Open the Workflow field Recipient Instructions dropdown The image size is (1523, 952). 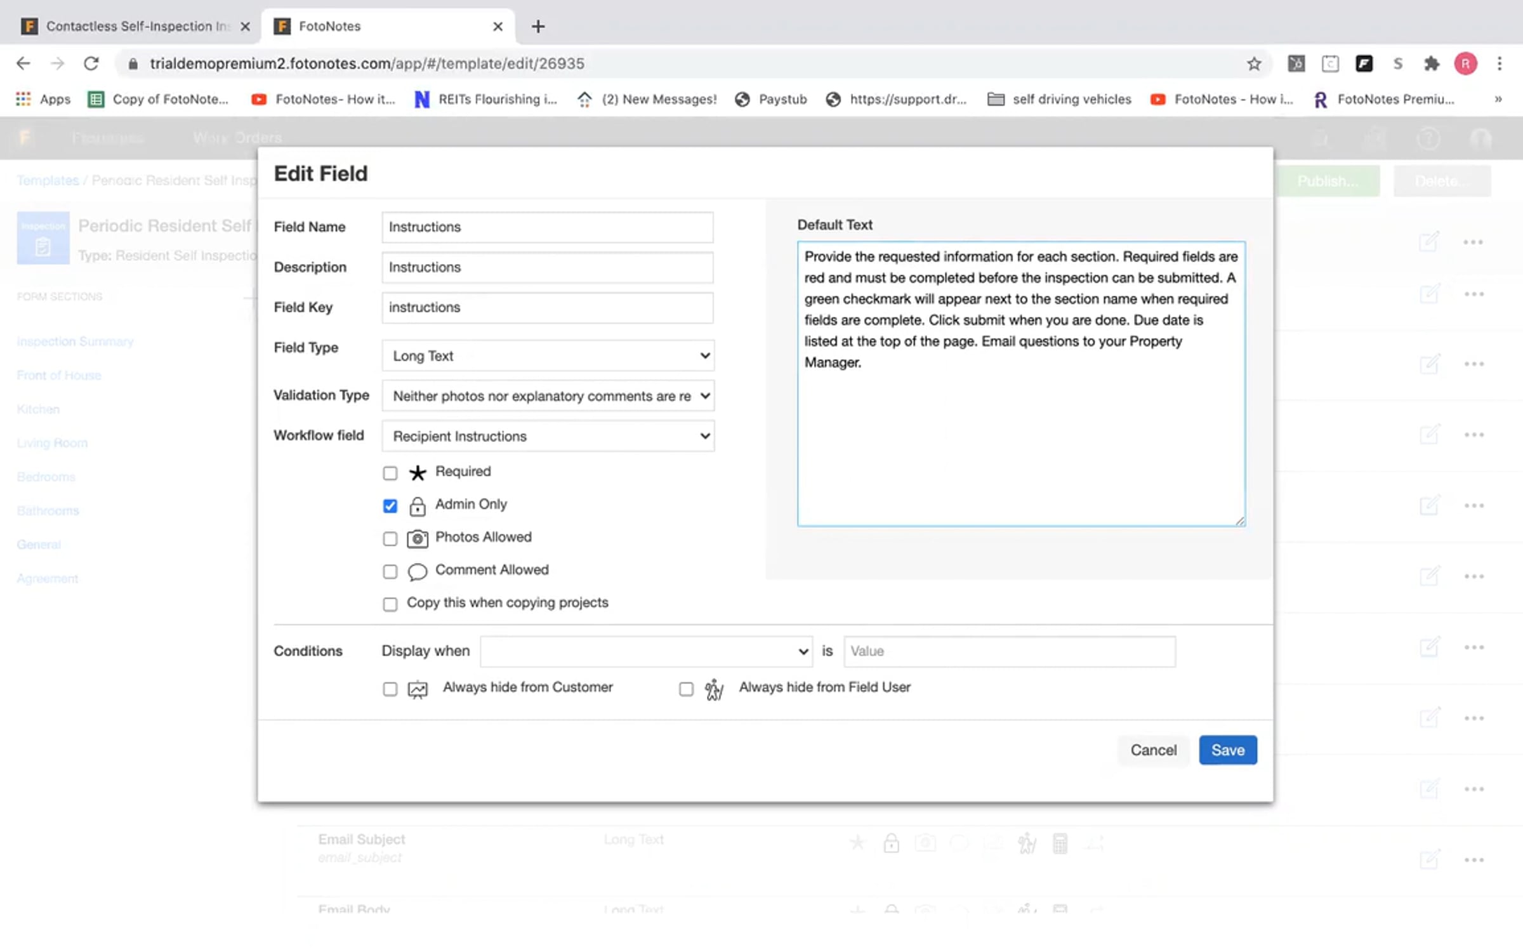click(x=548, y=436)
